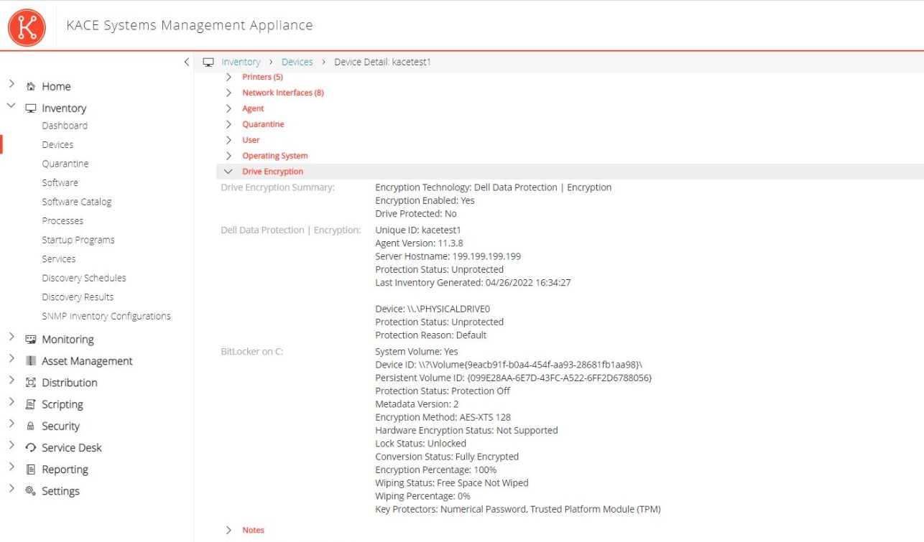Click the Inventory breadcrumb link
Image resolution: width=924 pixels, height=542 pixels.
click(240, 62)
